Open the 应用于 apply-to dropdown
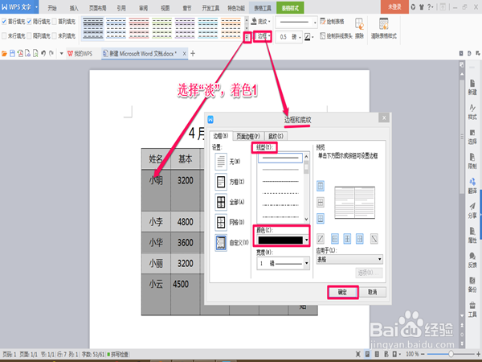 tap(349, 260)
